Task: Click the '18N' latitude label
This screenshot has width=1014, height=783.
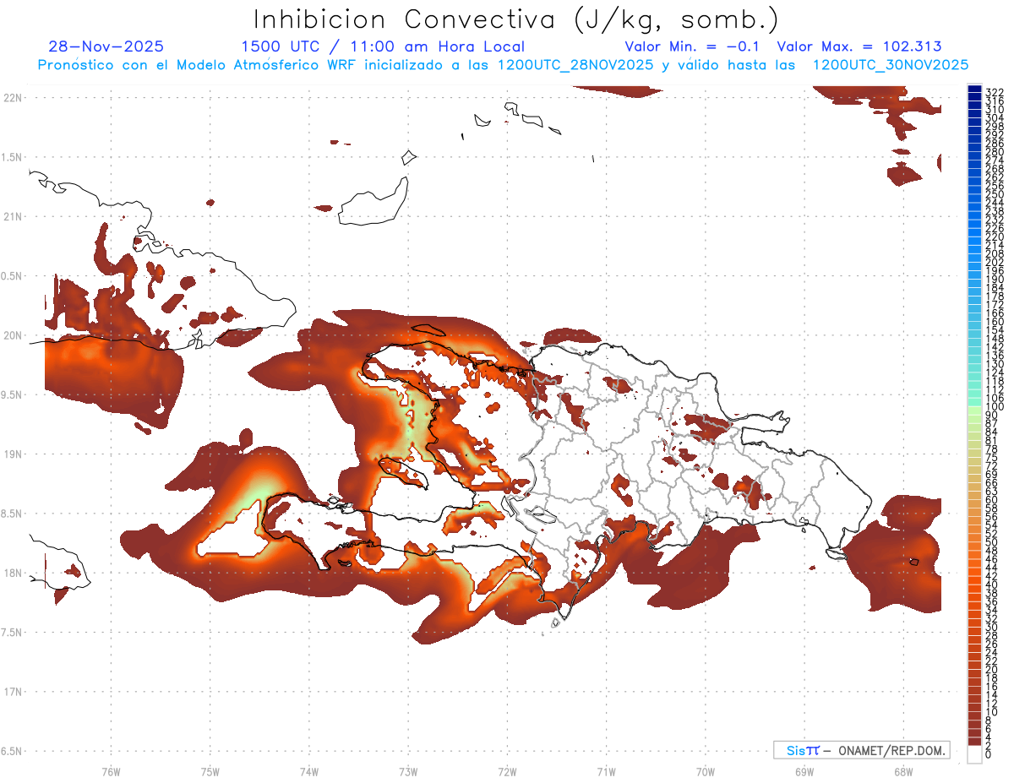Action: (13, 573)
